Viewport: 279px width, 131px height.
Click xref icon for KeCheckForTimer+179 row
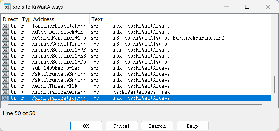[x=5, y=38]
